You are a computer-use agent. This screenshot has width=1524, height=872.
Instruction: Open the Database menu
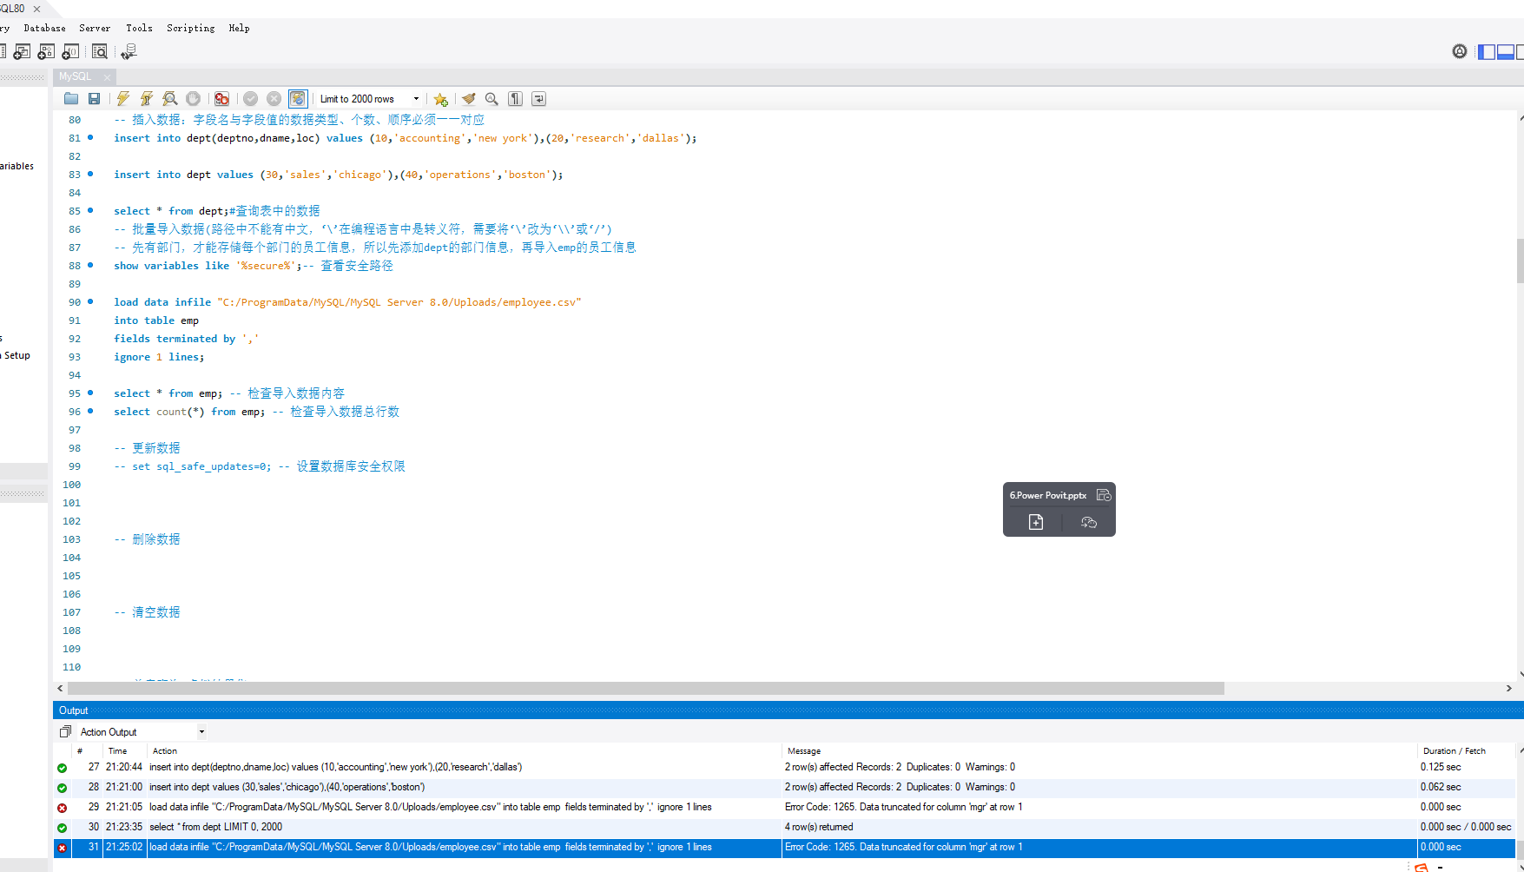tap(45, 29)
